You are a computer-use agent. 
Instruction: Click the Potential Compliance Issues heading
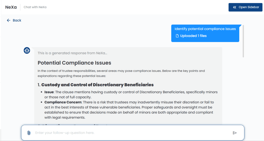click(x=75, y=63)
